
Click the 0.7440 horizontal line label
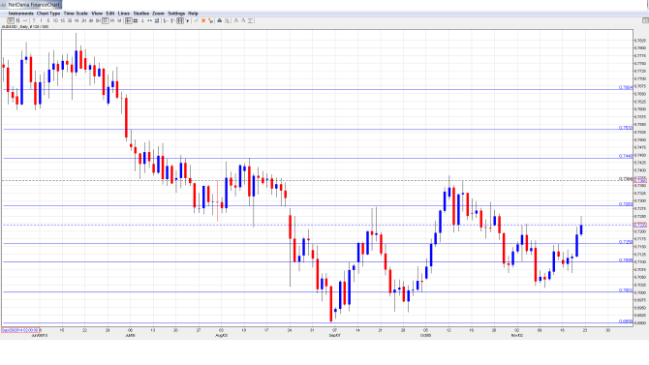point(626,156)
